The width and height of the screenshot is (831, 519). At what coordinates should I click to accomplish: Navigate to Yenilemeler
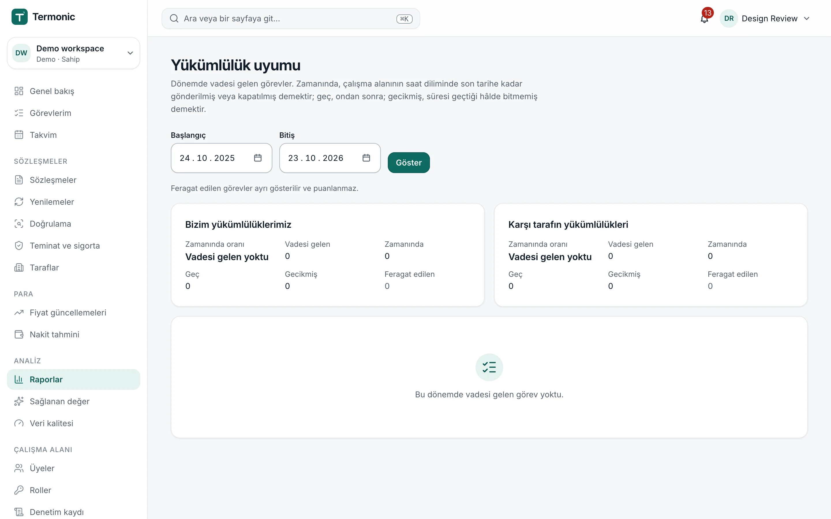74,202
